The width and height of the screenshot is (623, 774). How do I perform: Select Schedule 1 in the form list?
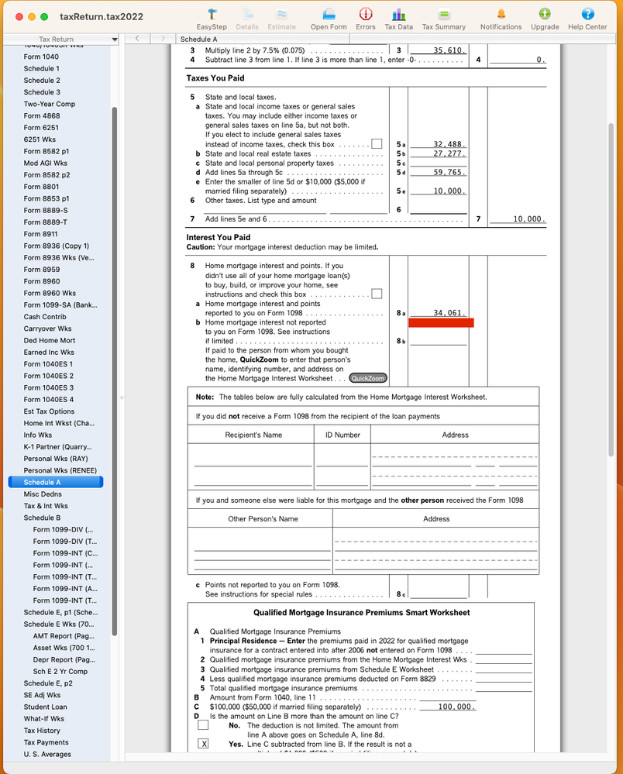tap(42, 69)
